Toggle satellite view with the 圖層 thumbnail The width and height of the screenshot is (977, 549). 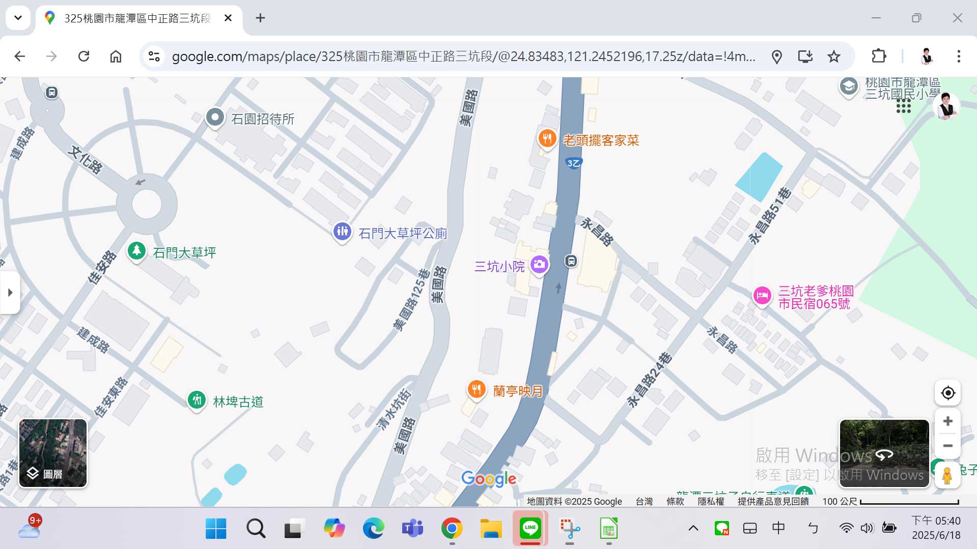click(x=52, y=452)
